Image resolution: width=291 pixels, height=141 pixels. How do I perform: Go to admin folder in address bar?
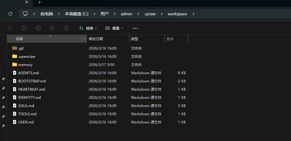(126, 14)
